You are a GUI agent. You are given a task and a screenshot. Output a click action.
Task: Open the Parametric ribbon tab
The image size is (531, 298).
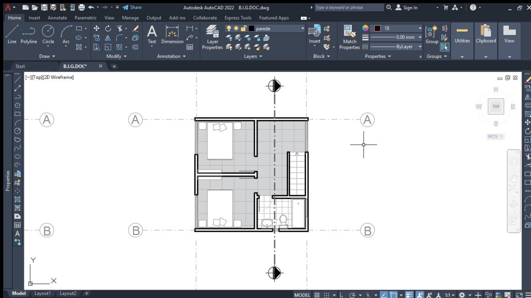pyautogui.click(x=85, y=18)
